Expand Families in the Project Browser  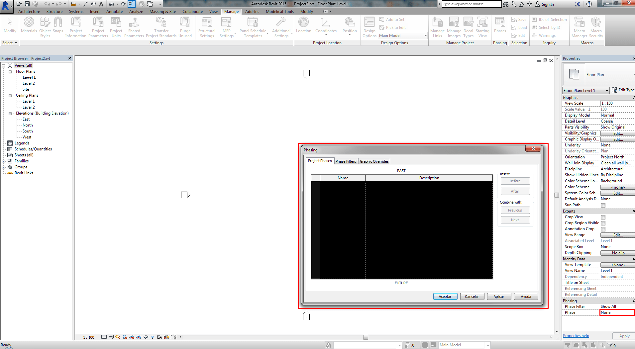pos(3,161)
